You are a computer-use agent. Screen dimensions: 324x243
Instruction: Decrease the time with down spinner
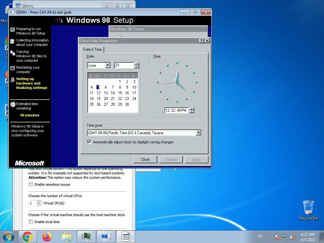(x=192, y=112)
